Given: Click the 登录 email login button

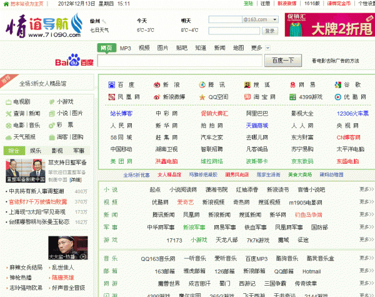Looking at the screenshot, I should (x=270, y=31).
